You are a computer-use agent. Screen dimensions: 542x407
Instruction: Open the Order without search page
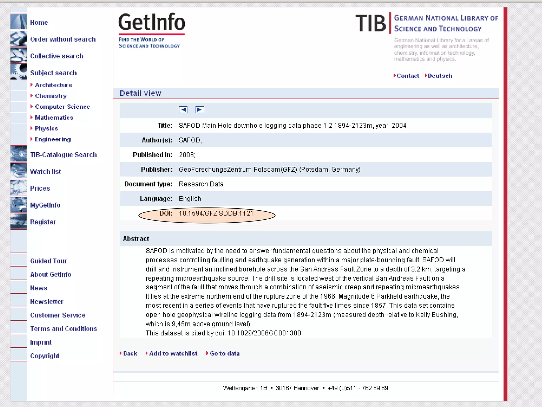[x=63, y=39]
